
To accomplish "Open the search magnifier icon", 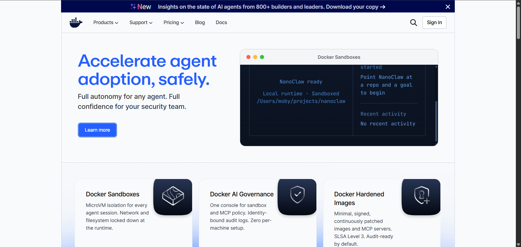I will pyautogui.click(x=414, y=22).
